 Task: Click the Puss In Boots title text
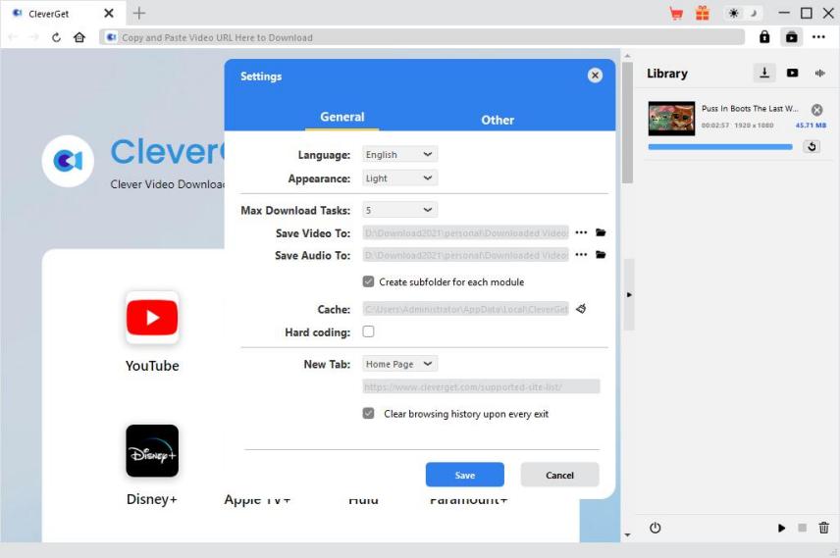coord(750,108)
